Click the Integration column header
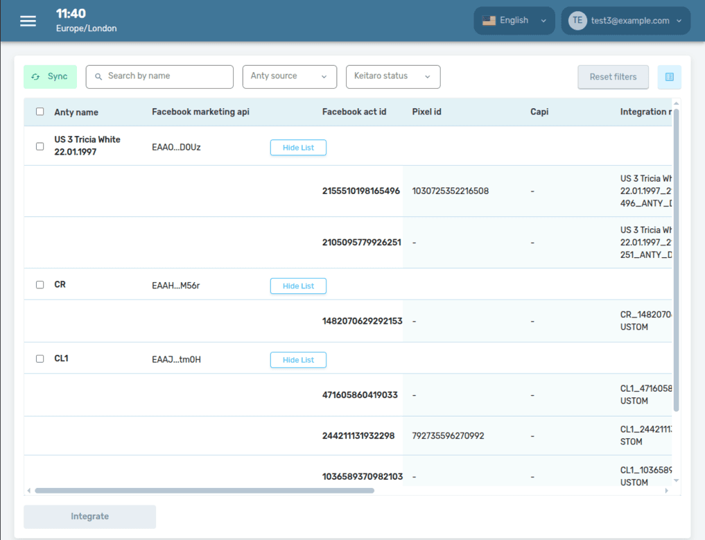 click(x=645, y=112)
